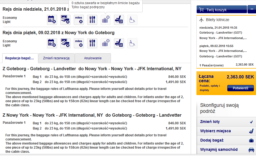This screenshot has height=156, width=256.
Task: Click the niedziela, 21.01.2018 11:35 departure text
Action: point(218,28)
